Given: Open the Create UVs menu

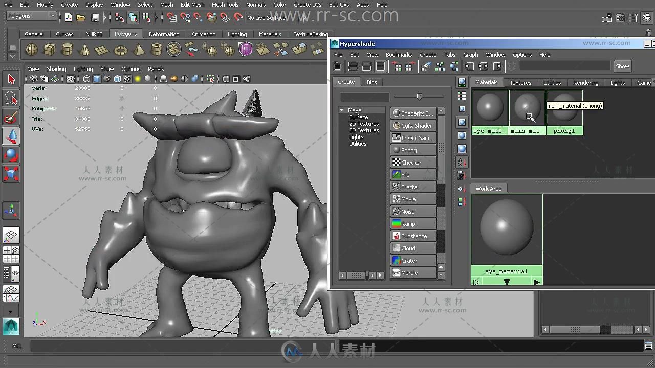Looking at the screenshot, I should [307, 5].
